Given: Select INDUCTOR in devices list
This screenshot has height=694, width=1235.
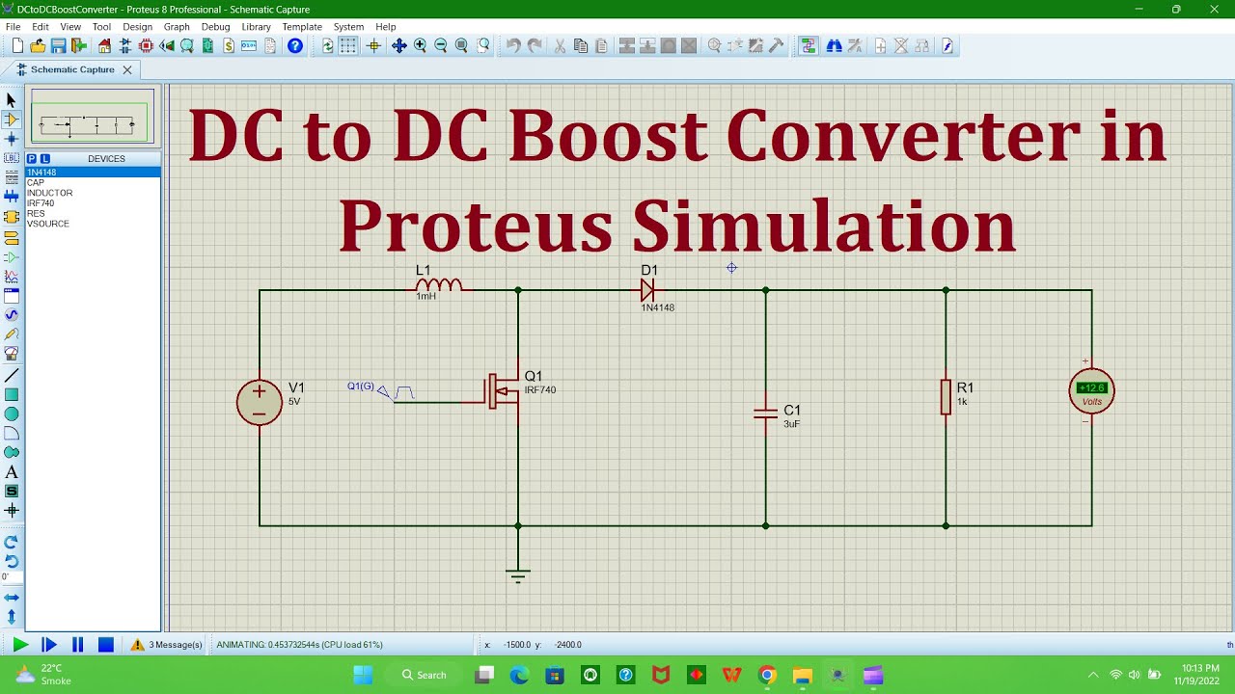Looking at the screenshot, I should [93, 193].
